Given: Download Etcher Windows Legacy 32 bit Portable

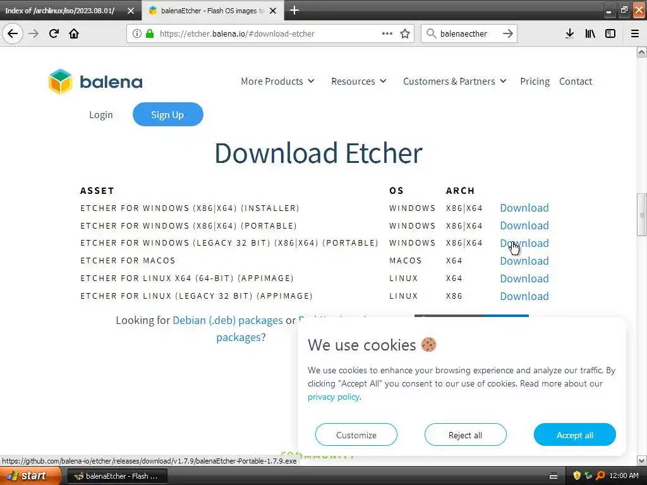Looking at the screenshot, I should (524, 243).
